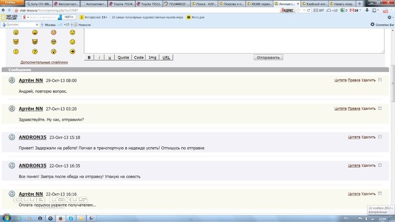The width and height of the screenshot is (395, 222).
Task: Click the Firefox icon in the taskbar
Action: point(60,218)
